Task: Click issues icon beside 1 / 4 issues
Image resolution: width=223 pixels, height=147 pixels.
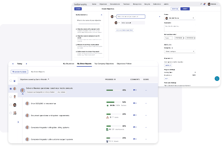Action: 107,141
